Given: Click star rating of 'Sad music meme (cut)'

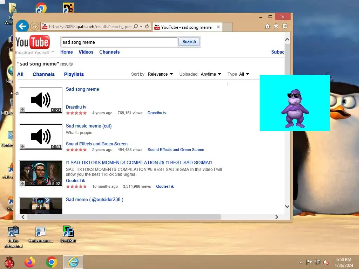Looking at the screenshot, I should click(x=76, y=150).
